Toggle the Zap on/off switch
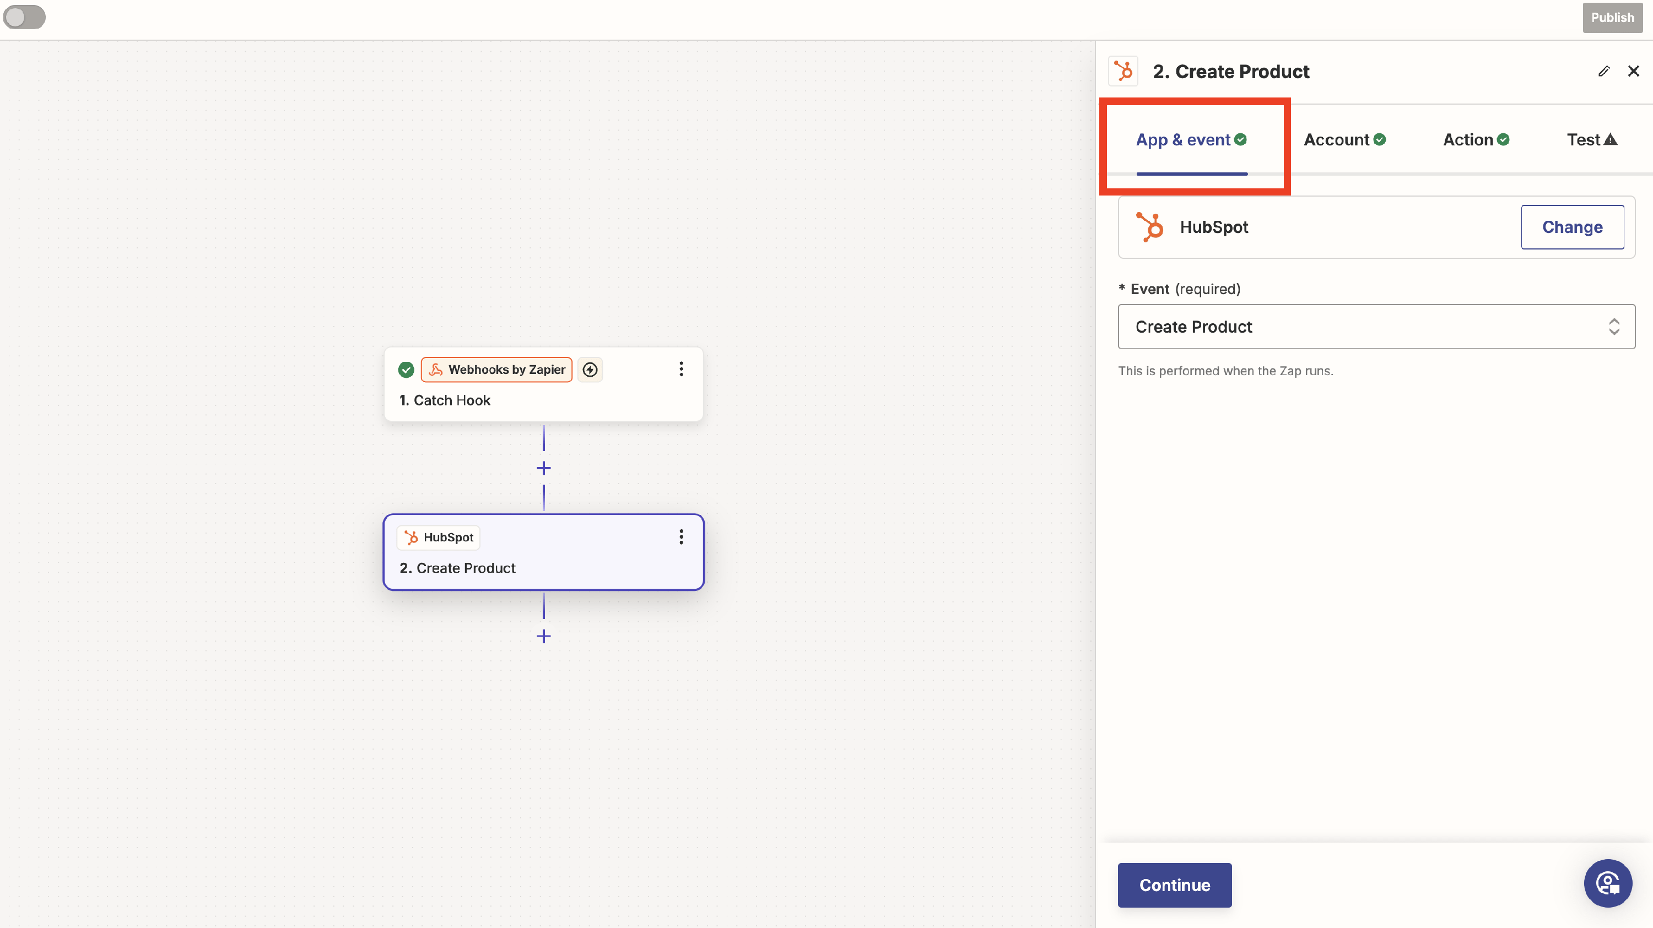The width and height of the screenshot is (1653, 928). 24,17
